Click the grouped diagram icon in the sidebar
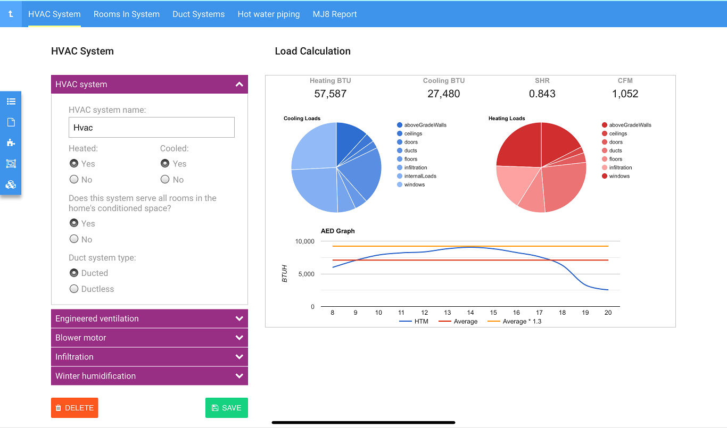The image size is (727, 428). click(11, 164)
